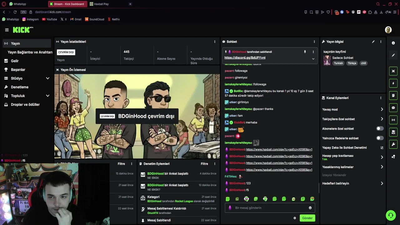
Task: Unpin the pinned chat message
Action: pyautogui.click(x=305, y=52)
